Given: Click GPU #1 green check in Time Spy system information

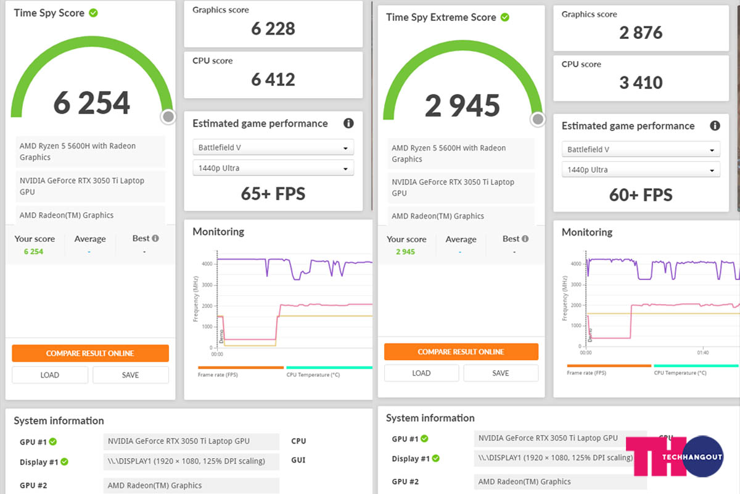Looking at the screenshot, I should point(52,442).
